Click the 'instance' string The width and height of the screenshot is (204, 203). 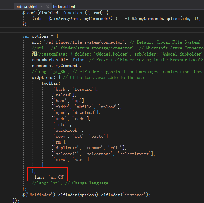[x=134, y=195]
